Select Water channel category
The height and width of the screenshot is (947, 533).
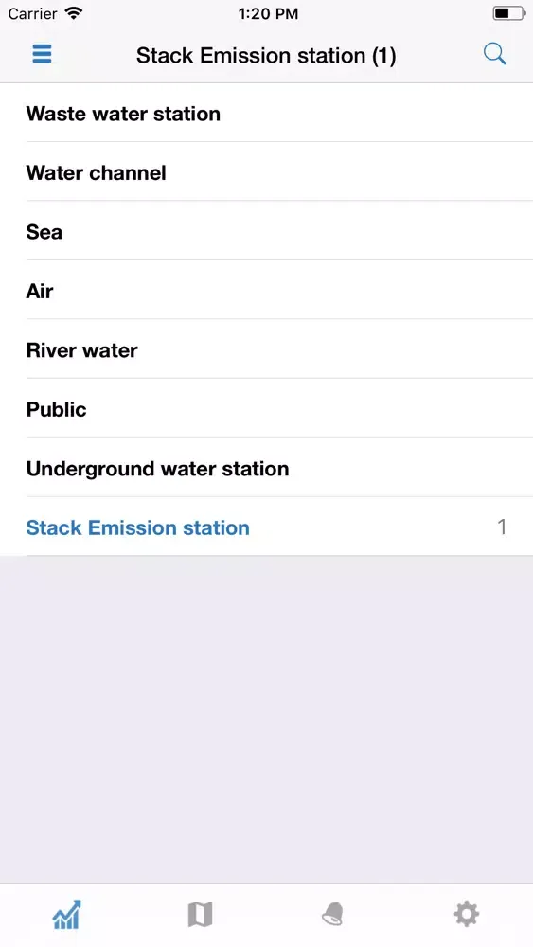click(266, 172)
